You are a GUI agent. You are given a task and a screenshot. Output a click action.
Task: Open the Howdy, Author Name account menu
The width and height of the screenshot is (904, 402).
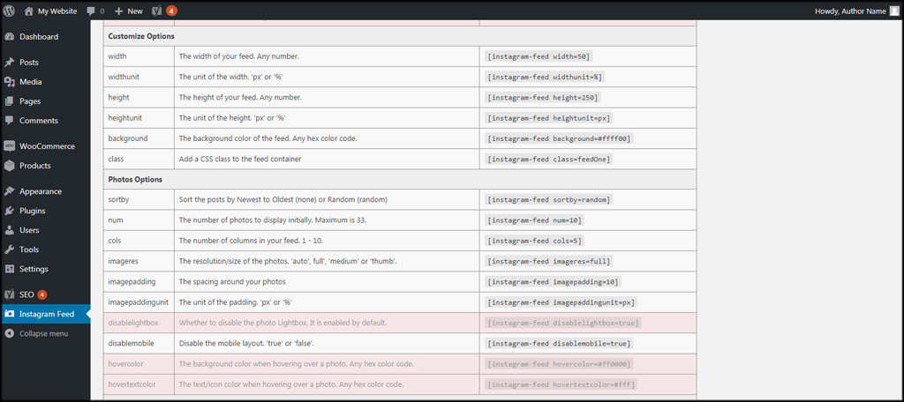pos(849,11)
